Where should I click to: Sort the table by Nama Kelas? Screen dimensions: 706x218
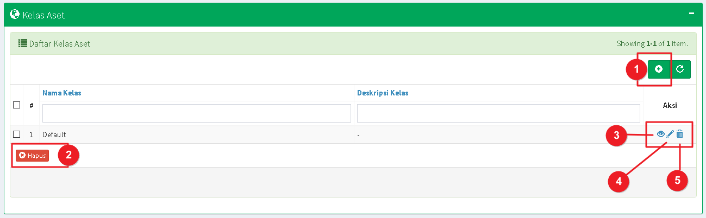click(x=62, y=93)
